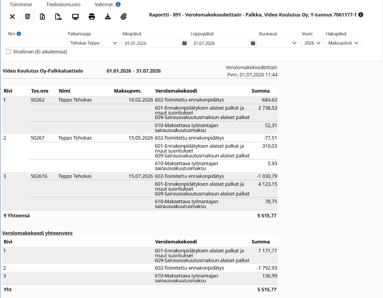
Task: Open the Toiminnot menu
Action: 21,4
